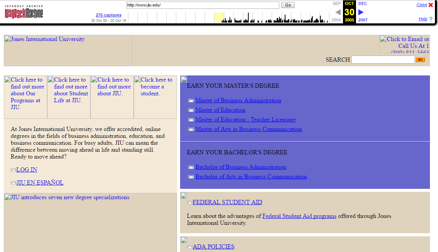Click the bullet icon beside LOG IN

tap(13, 170)
